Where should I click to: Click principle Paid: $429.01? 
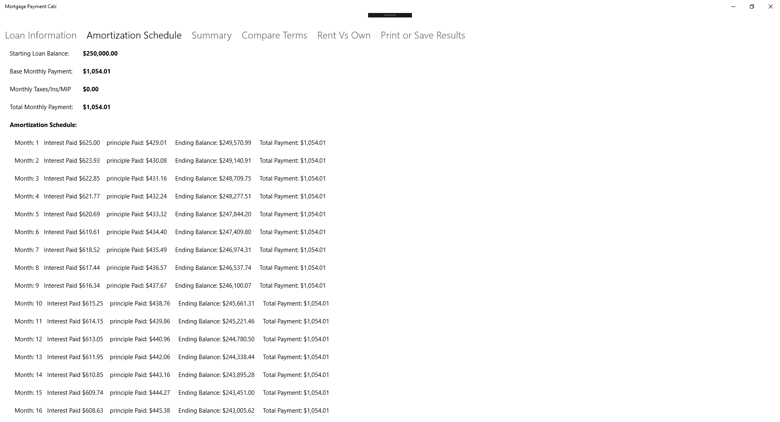[x=137, y=143]
